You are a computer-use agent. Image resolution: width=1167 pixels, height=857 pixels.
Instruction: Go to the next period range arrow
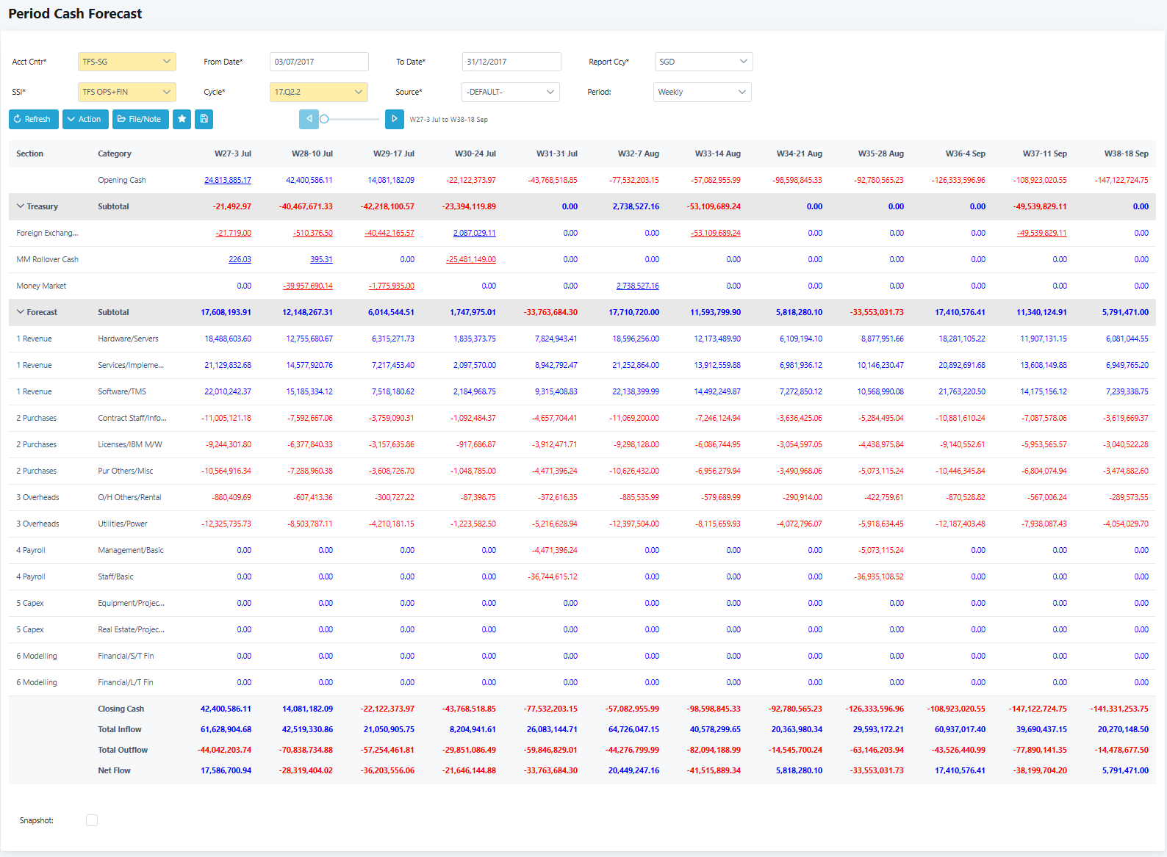[x=394, y=119]
